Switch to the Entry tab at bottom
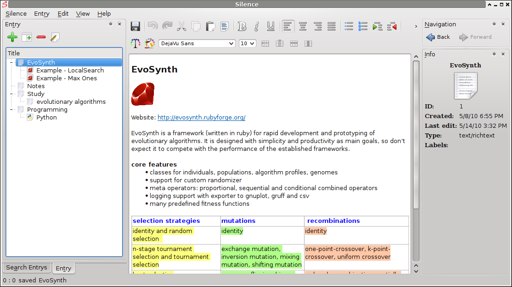512x287 pixels. click(x=63, y=269)
